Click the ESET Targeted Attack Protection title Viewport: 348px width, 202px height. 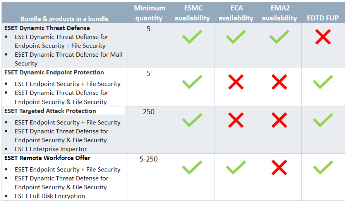50,111
